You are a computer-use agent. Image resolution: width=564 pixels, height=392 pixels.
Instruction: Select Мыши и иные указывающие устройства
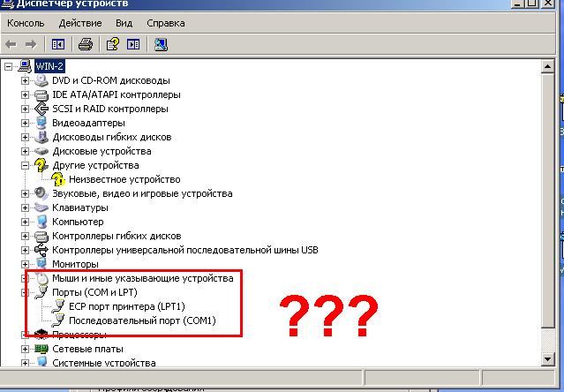point(143,278)
